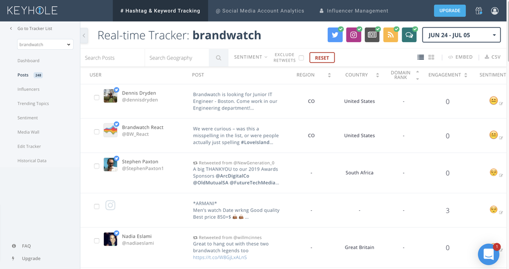Switch to grid view layout
The width and height of the screenshot is (509, 269).
(431, 58)
